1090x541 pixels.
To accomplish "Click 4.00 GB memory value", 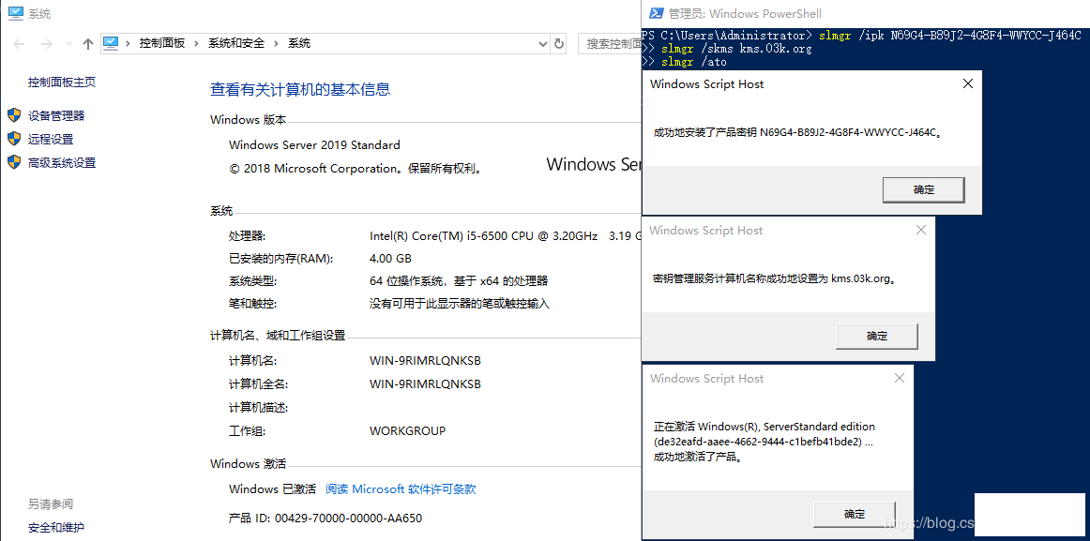I will coord(390,259).
